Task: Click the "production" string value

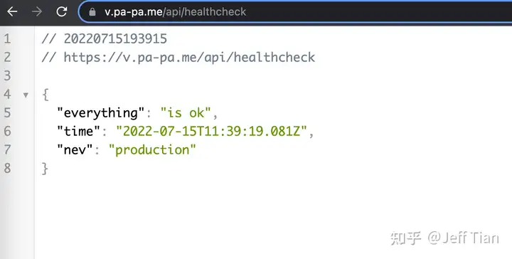Action: [x=152, y=150]
